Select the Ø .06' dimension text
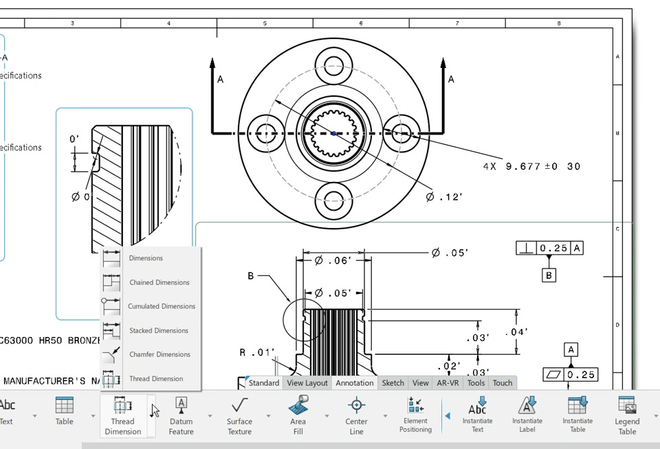 (x=333, y=261)
